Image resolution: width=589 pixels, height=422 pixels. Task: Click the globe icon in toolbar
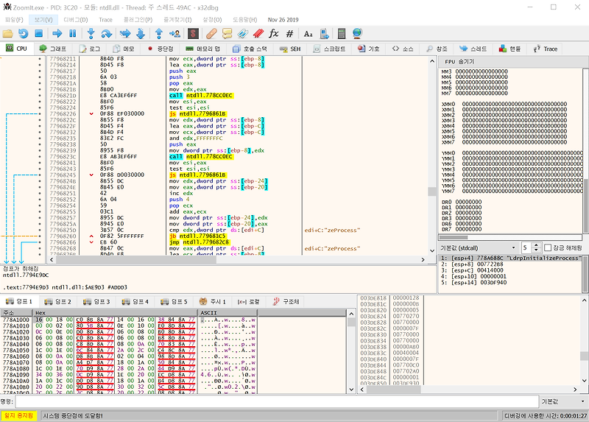coord(357,34)
